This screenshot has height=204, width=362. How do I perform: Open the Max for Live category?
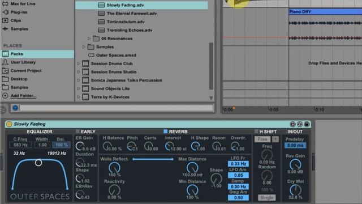19,4
